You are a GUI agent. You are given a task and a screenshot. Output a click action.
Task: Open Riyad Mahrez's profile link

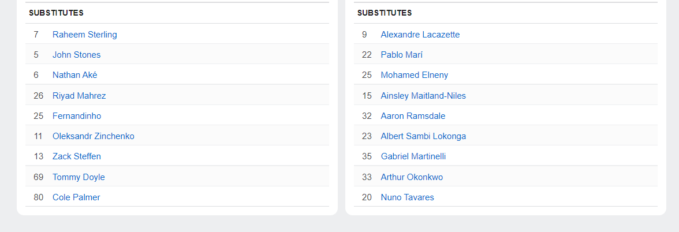[79, 96]
